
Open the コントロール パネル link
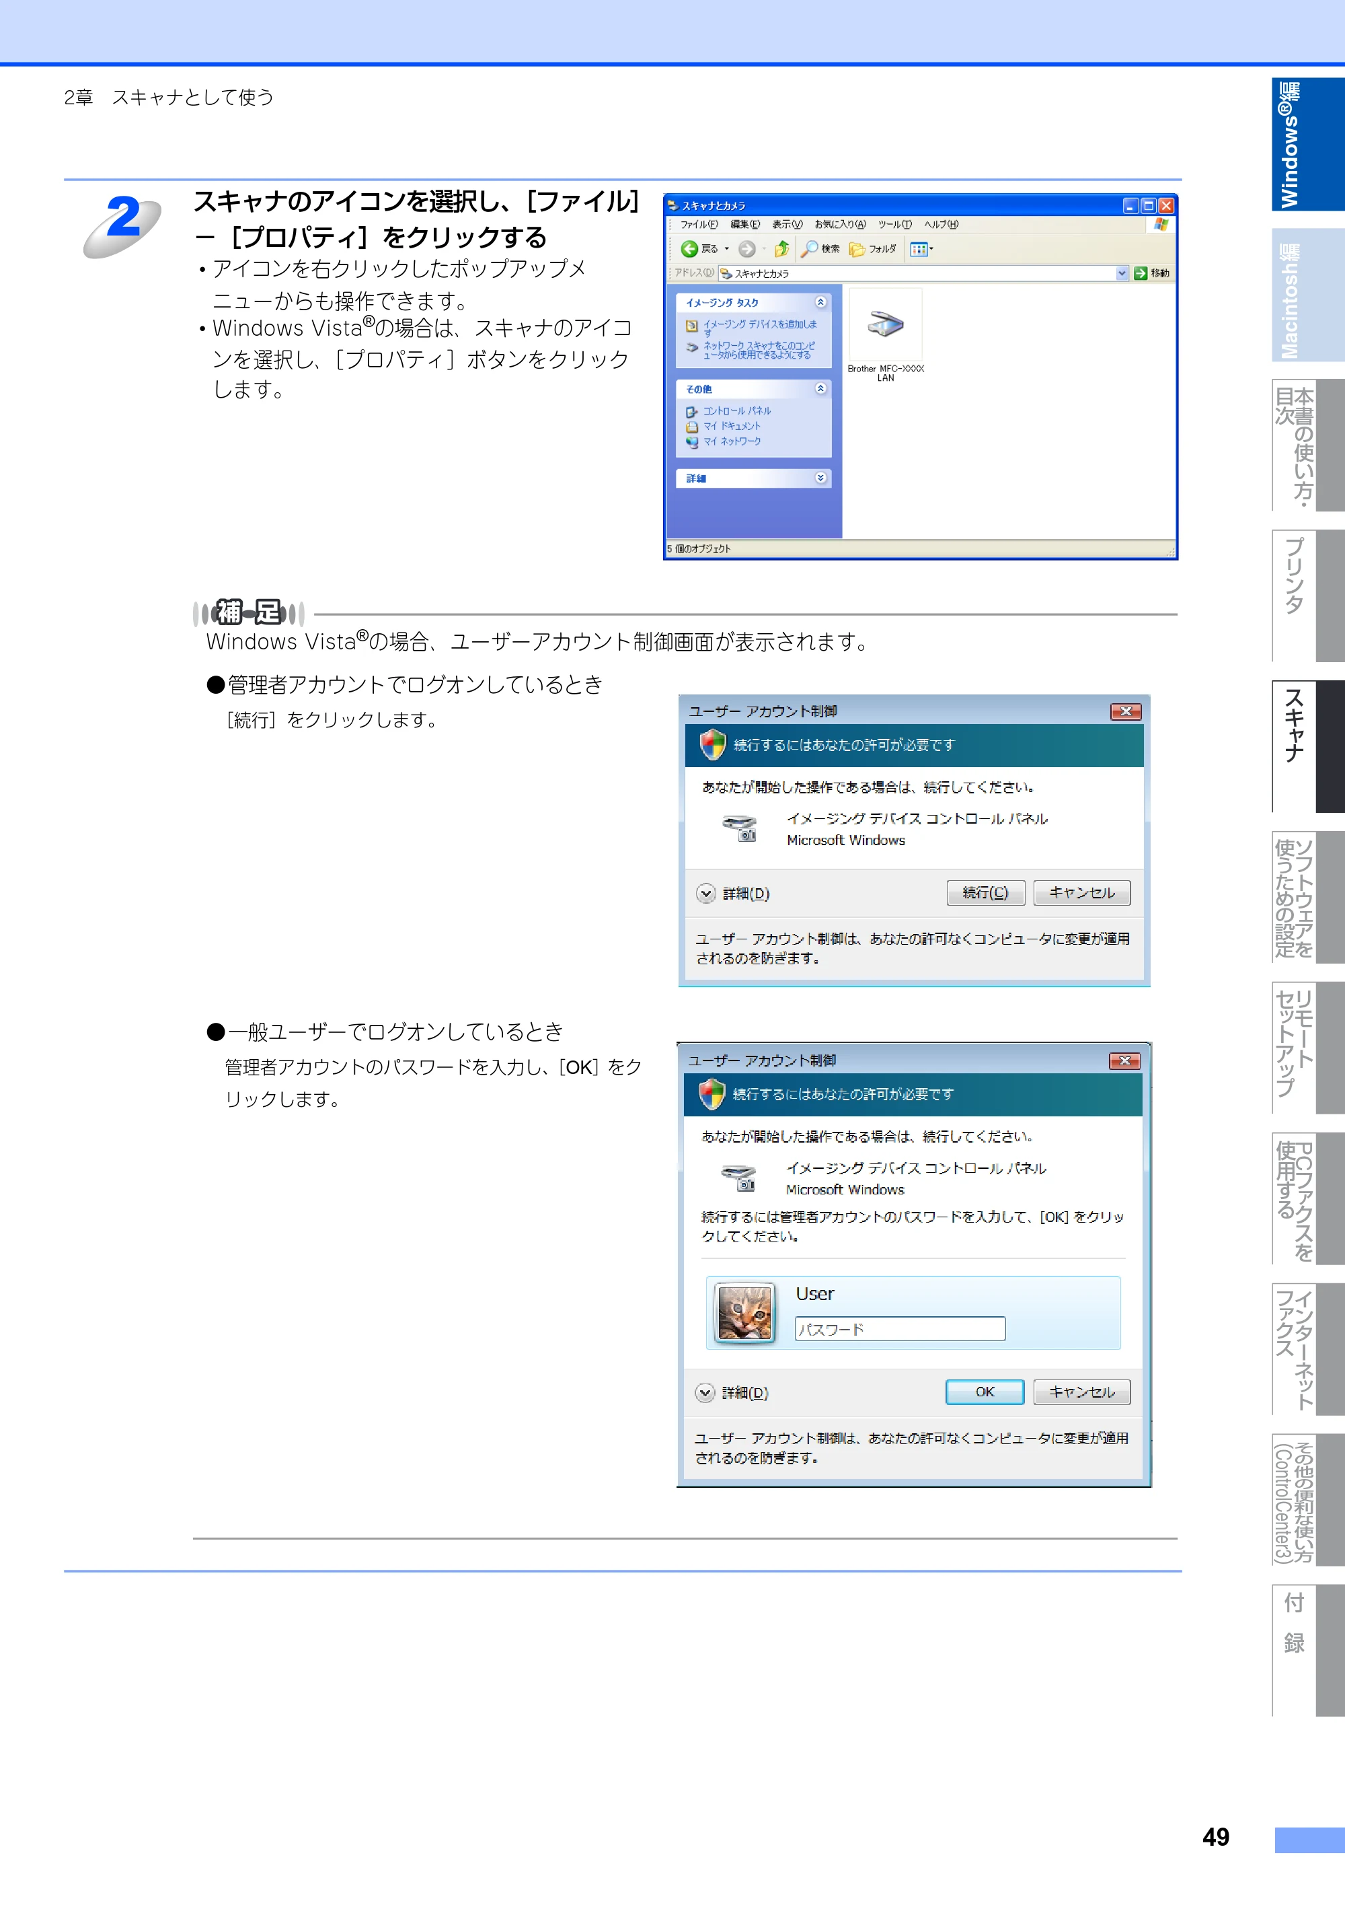click(x=729, y=410)
